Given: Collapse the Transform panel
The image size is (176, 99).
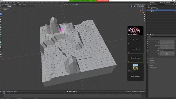Looking at the screenshot, I should 152,39.
